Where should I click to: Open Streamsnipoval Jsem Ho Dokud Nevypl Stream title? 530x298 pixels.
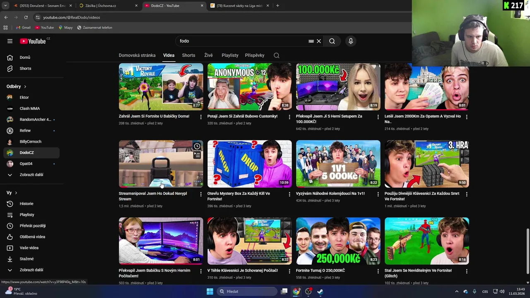click(153, 196)
